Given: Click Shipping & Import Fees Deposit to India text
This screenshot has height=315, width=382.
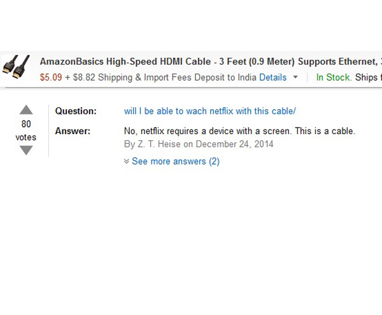Looking at the screenshot, I should [x=177, y=77].
